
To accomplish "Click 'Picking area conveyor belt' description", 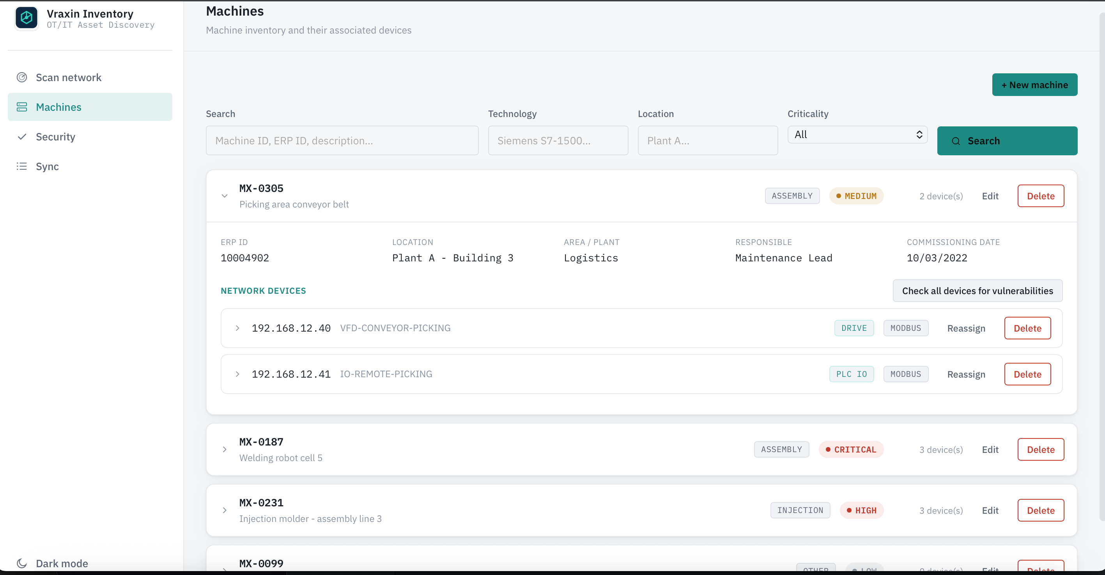I will click(x=294, y=204).
